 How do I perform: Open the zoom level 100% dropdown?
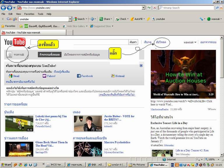coord(218,160)
